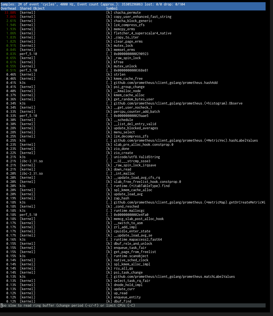Click the clear_page_erms symbol

point(128,42)
